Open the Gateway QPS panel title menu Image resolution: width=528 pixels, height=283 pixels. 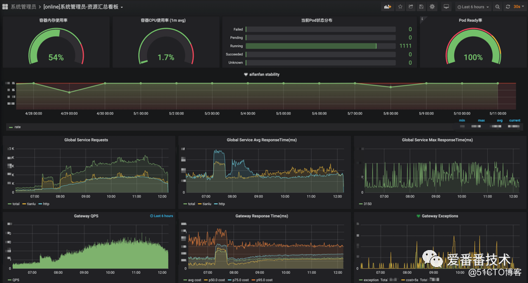(86, 216)
